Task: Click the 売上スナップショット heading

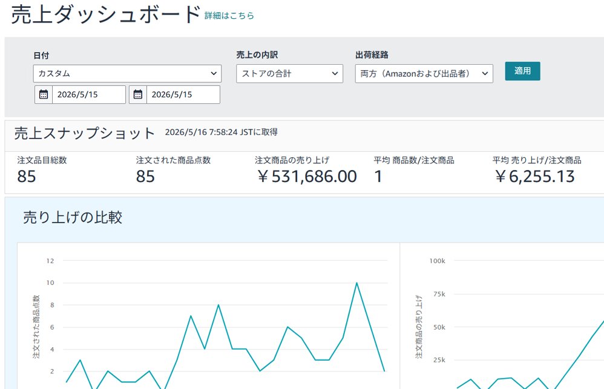Action: coord(85,133)
